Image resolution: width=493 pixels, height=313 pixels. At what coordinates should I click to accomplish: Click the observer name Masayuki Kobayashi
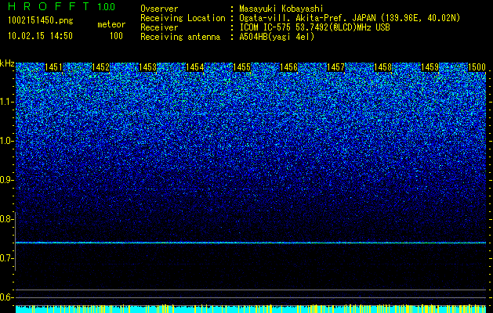tap(281, 9)
